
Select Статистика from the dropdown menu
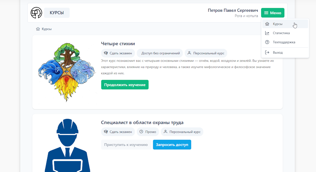point(281,33)
